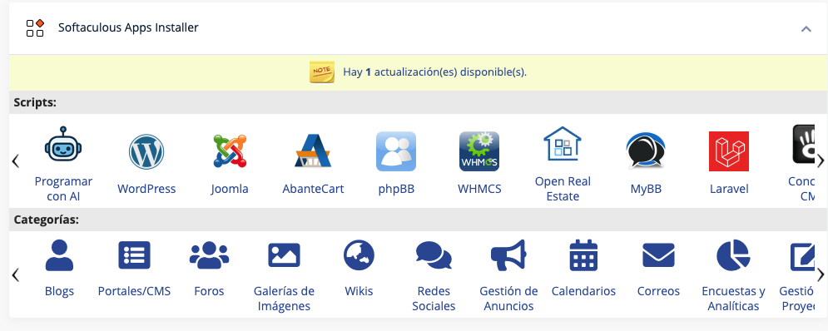Open the Programar con AI robot icon
Viewport: 828px width, 331px height.
point(63,144)
